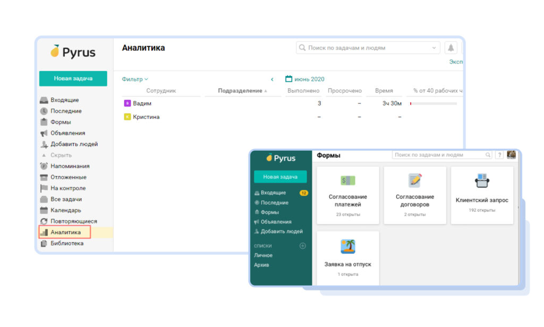Click the clipboard icon beside Формы in light sidebar
This screenshot has height=327, width=544.
coord(44,122)
